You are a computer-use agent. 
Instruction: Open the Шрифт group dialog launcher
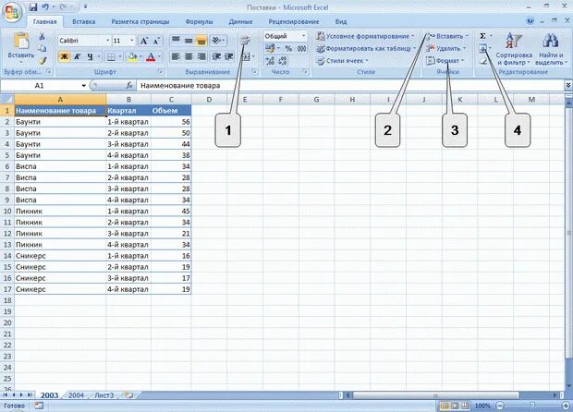point(160,71)
